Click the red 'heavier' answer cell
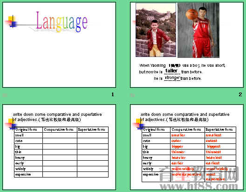The image size is (246, 192). click(x=187, y=157)
